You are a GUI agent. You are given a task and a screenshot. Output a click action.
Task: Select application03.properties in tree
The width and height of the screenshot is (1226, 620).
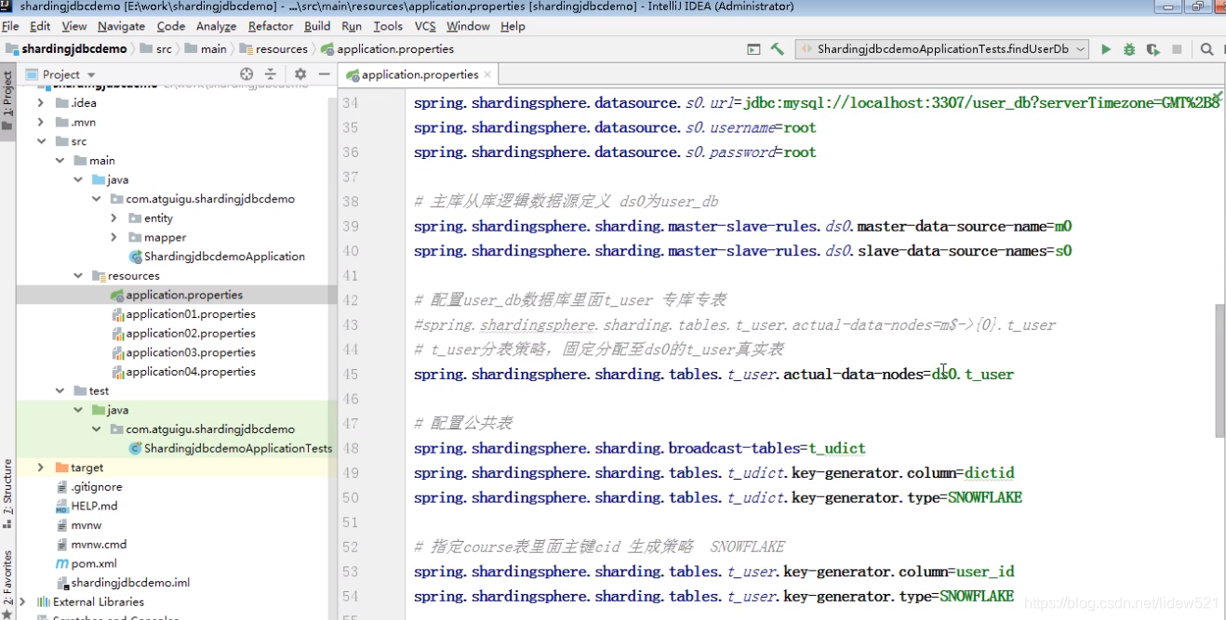pos(191,352)
